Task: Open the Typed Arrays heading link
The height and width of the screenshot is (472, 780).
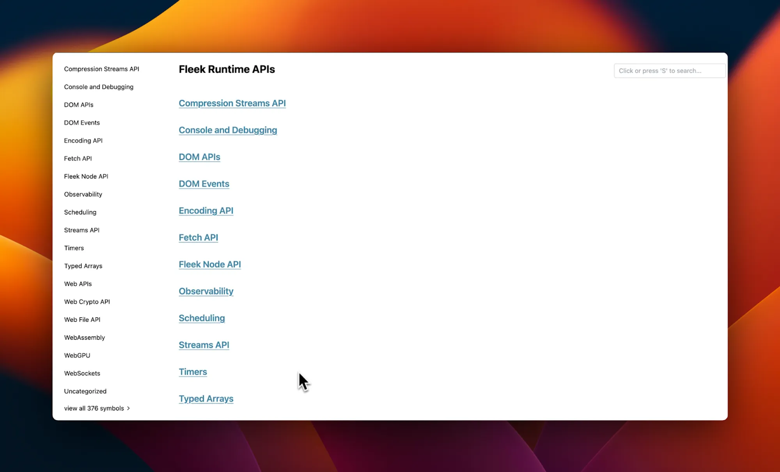Action: [x=206, y=399]
